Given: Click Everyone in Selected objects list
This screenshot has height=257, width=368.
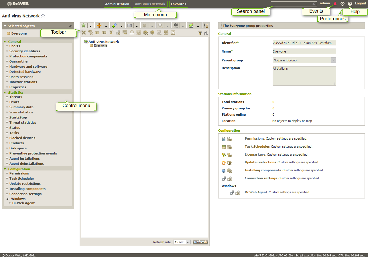Looking at the screenshot, I should 19,33.
